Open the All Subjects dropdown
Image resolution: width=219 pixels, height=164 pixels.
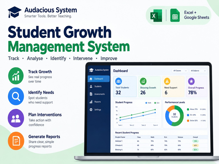coord(198,71)
